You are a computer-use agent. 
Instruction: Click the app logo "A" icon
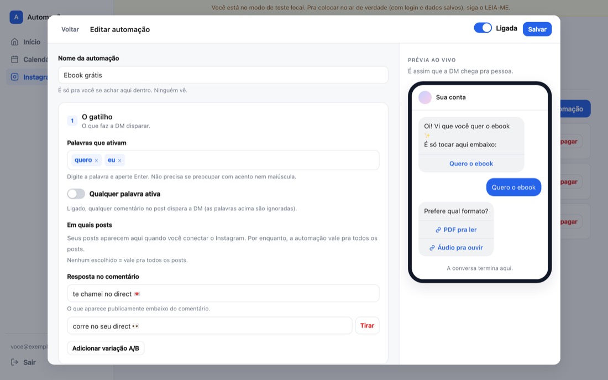click(16, 18)
